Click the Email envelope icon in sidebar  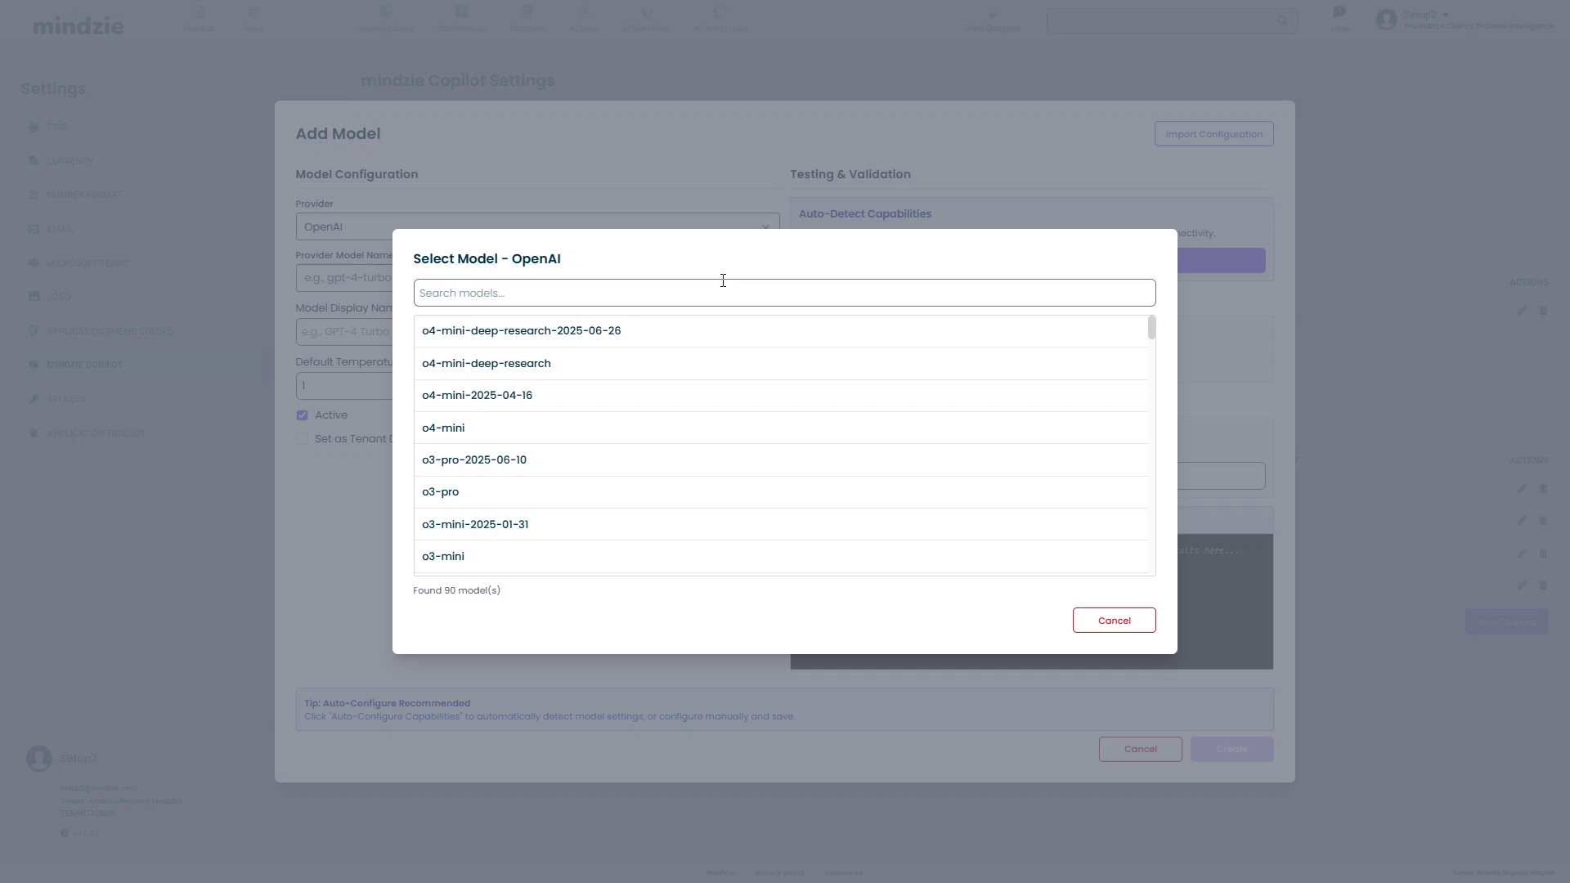[x=34, y=229]
